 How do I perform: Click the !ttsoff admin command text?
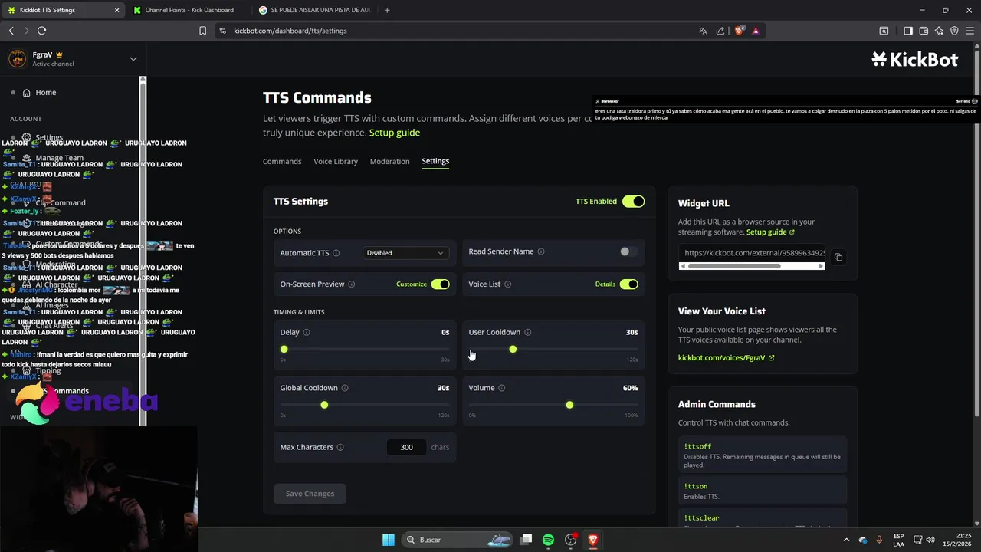pos(697,446)
